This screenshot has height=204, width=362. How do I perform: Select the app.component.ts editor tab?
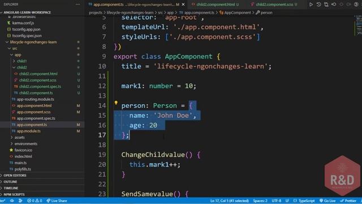click(136, 5)
